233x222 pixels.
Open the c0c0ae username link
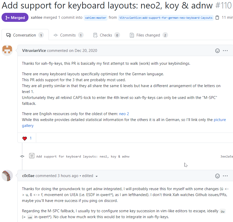pyautogui.click(x=28, y=176)
